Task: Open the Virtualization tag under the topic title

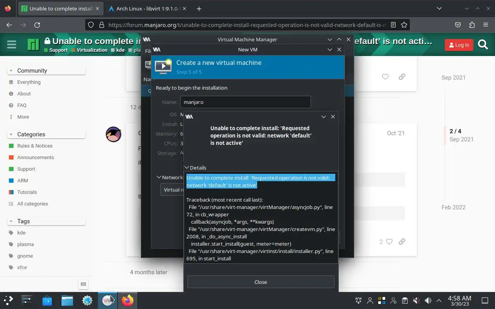Action: point(89,50)
